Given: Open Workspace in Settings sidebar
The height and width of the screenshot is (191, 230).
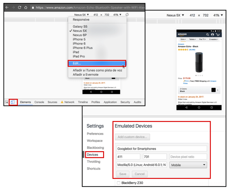Looking at the screenshot, I should click(x=94, y=140).
